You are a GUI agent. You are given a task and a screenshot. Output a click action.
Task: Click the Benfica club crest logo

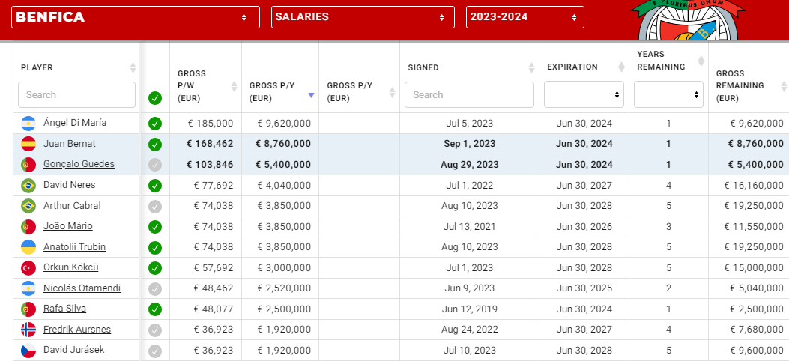pyautogui.click(x=687, y=20)
